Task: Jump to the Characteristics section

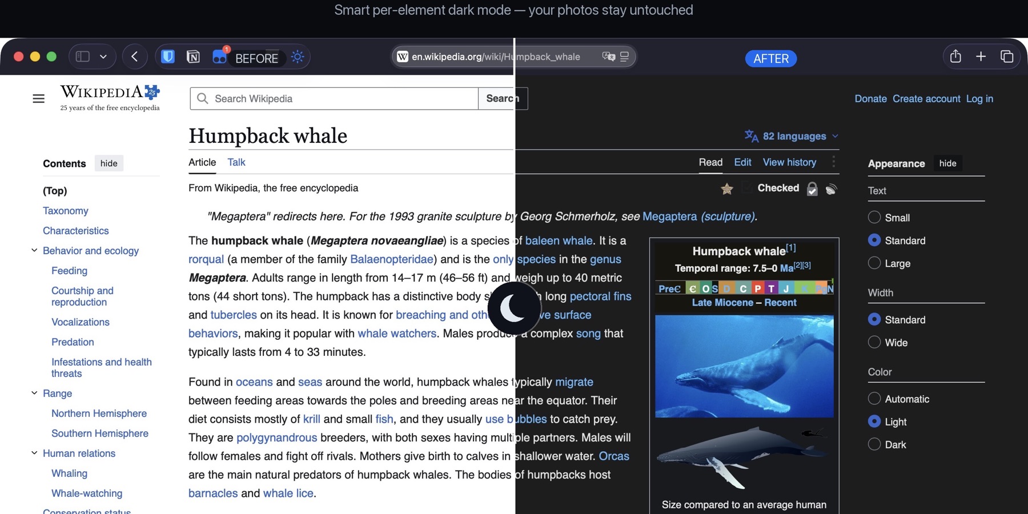Action: tap(76, 231)
